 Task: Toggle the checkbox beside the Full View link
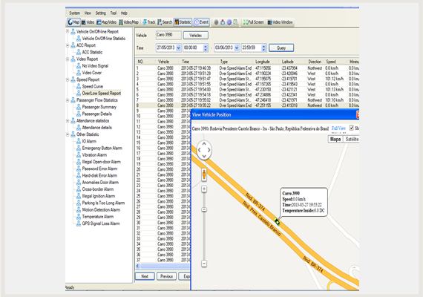click(x=352, y=128)
